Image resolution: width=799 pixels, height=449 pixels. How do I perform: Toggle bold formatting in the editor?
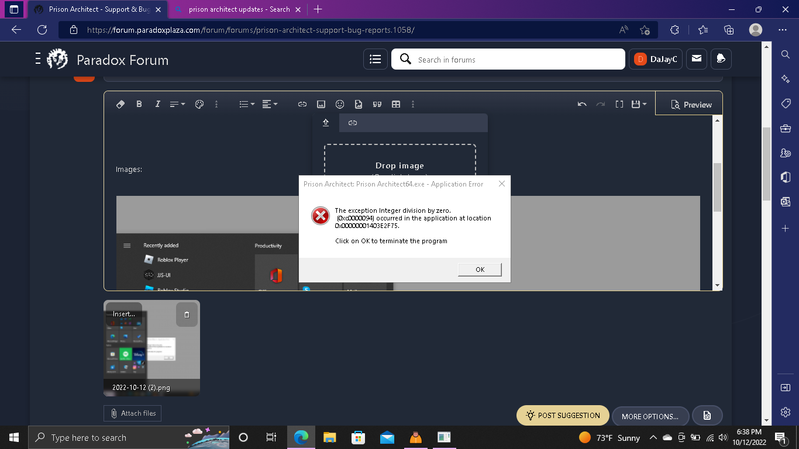[x=139, y=104]
